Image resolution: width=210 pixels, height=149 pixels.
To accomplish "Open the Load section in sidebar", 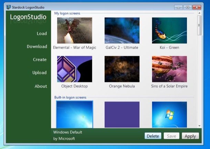I will point(42,33).
